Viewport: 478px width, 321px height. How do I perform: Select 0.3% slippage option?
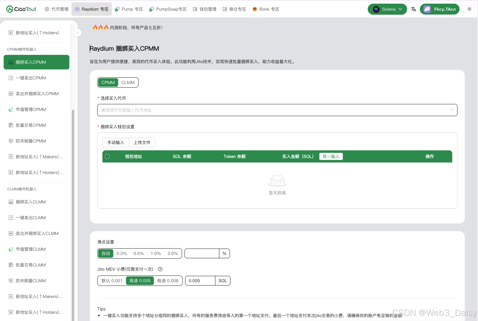122,253
